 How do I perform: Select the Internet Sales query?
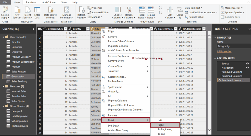click(x=19, y=91)
